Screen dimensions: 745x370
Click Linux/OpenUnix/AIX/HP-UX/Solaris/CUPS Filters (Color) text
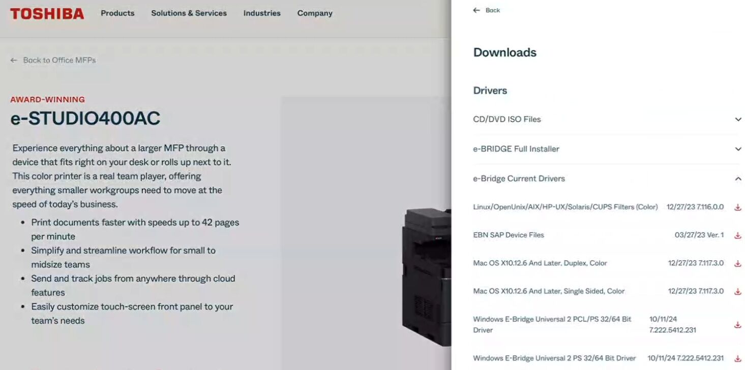click(x=565, y=207)
